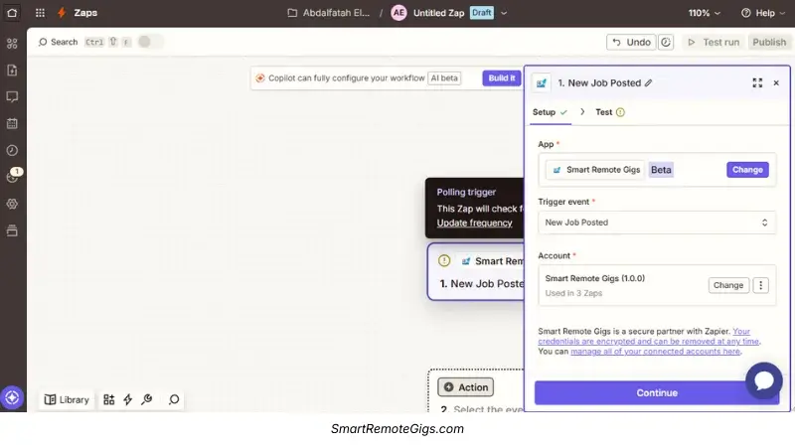Click the folder icon before Abdalfatah El...
795x447 pixels.
tap(292, 13)
